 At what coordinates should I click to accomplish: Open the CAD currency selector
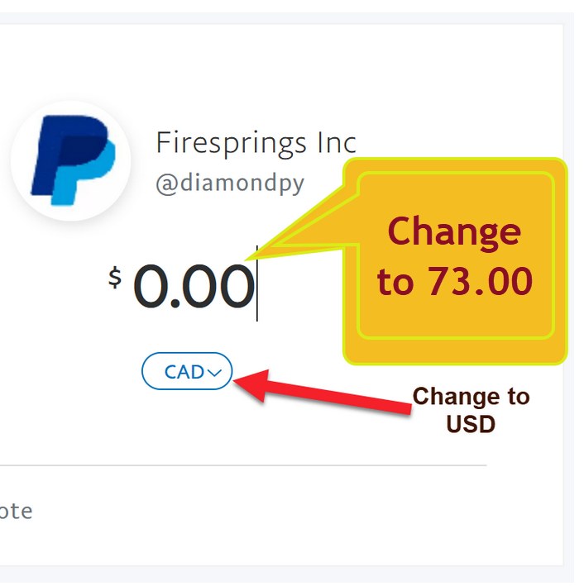click(187, 371)
